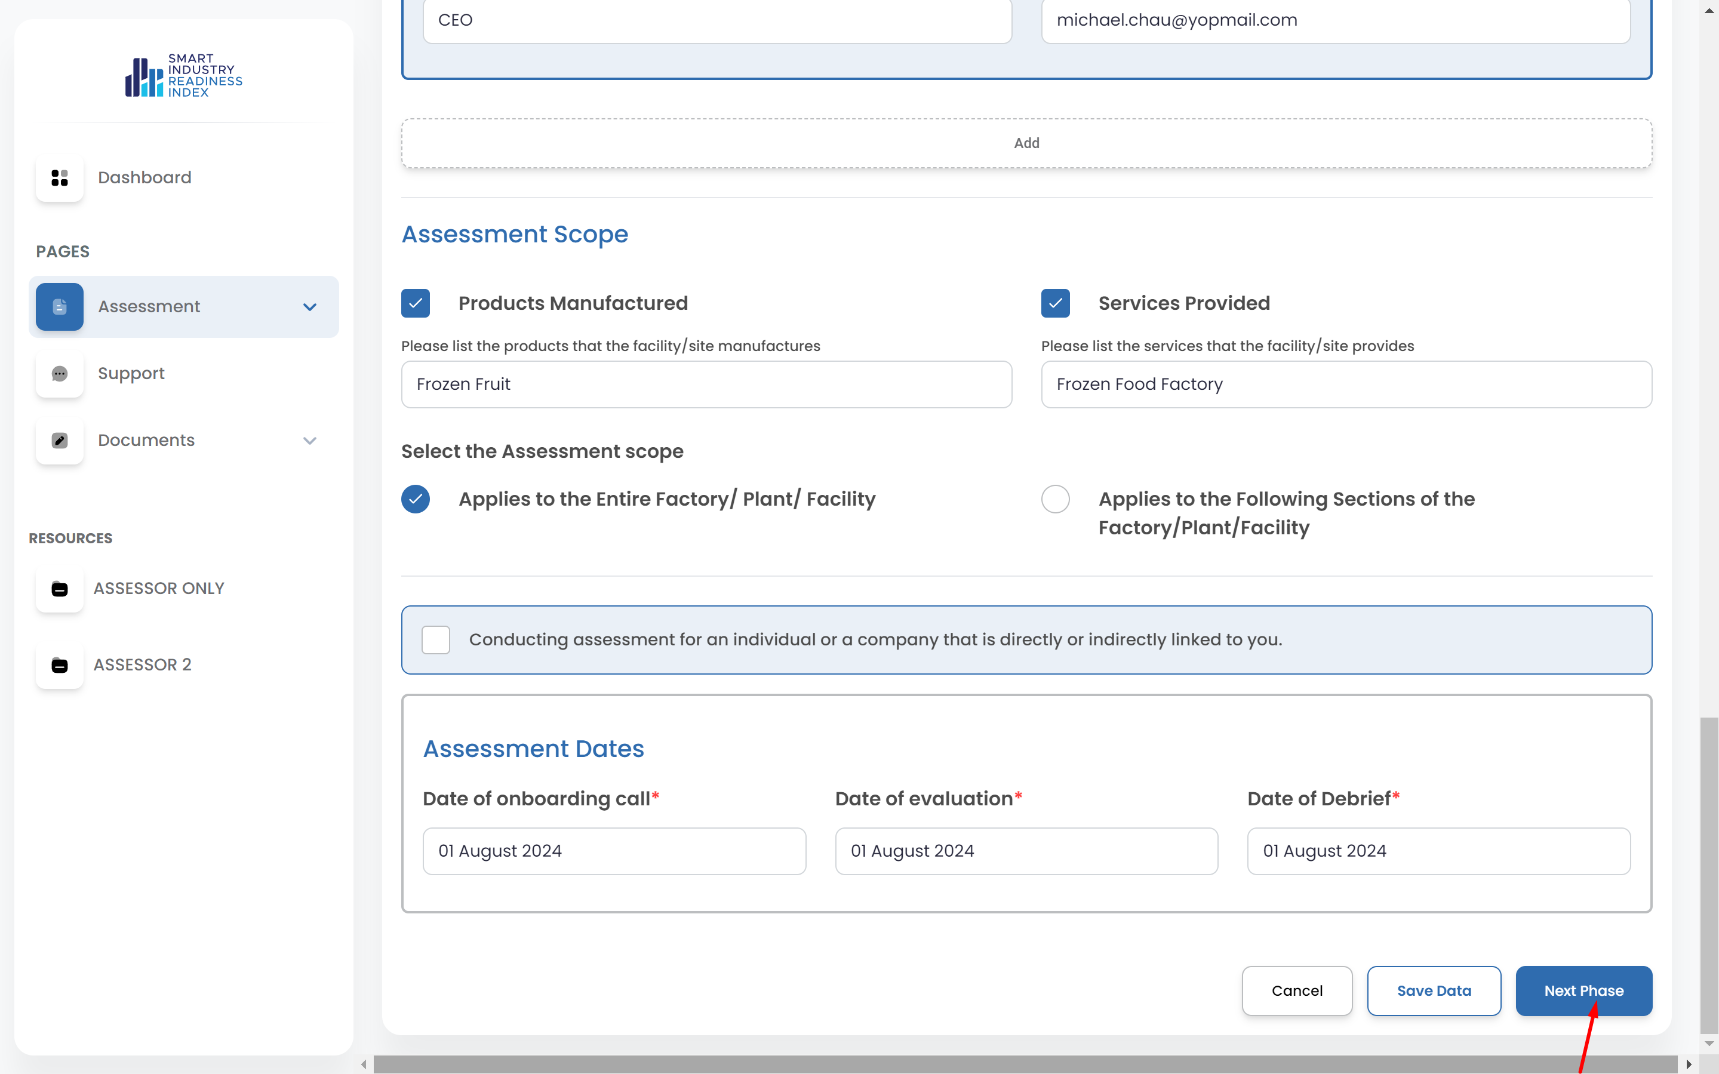This screenshot has width=1719, height=1074.
Task: Click the Dashboard grid icon
Action: tap(60, 177)
